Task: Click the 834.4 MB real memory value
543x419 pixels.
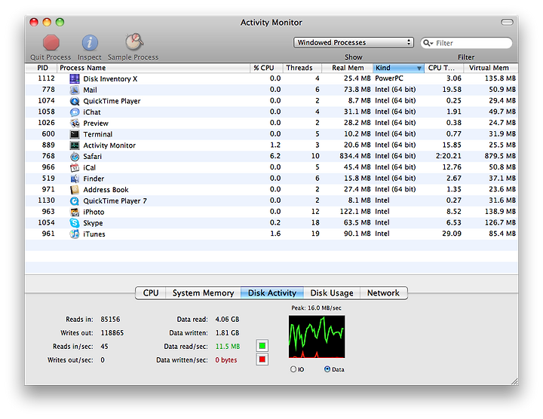Action: (355, 156)
